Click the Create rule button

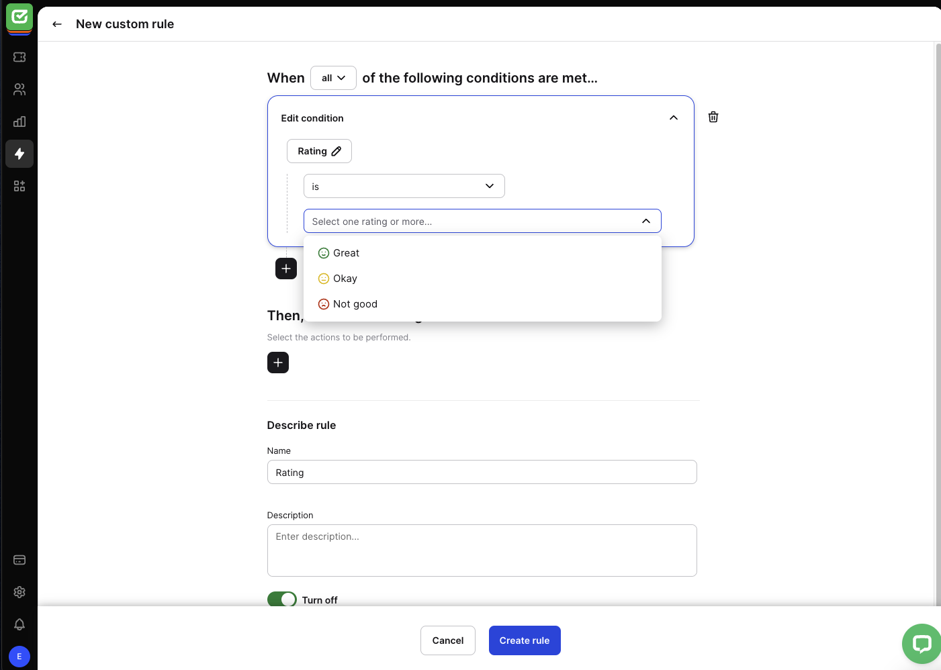(x=524, y=640)
